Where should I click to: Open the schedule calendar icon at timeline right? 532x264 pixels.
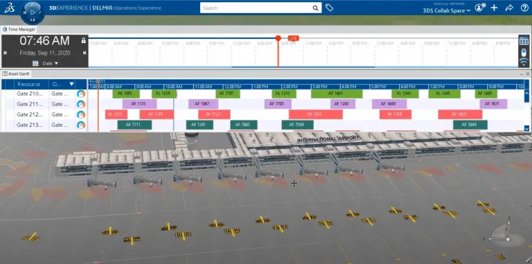[524, 40]
